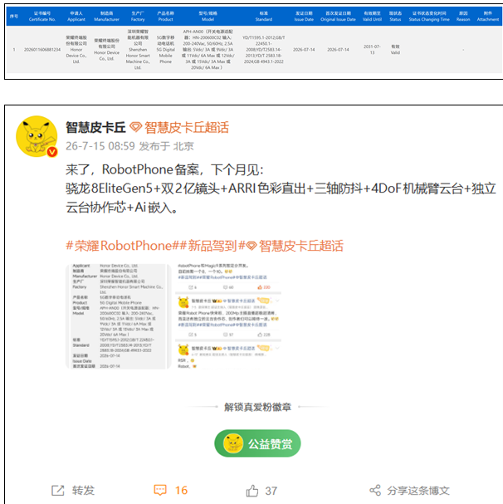Open comments via the orange speech bubble icon
Screen dimensions: 503x504
[160, 490]
